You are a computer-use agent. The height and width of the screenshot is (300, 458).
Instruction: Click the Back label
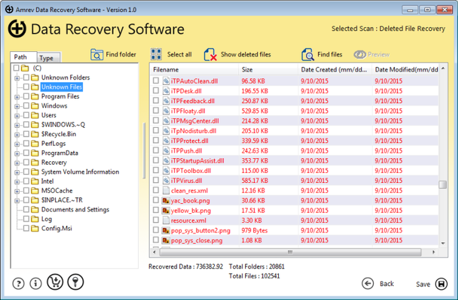[x=387, y=284]
